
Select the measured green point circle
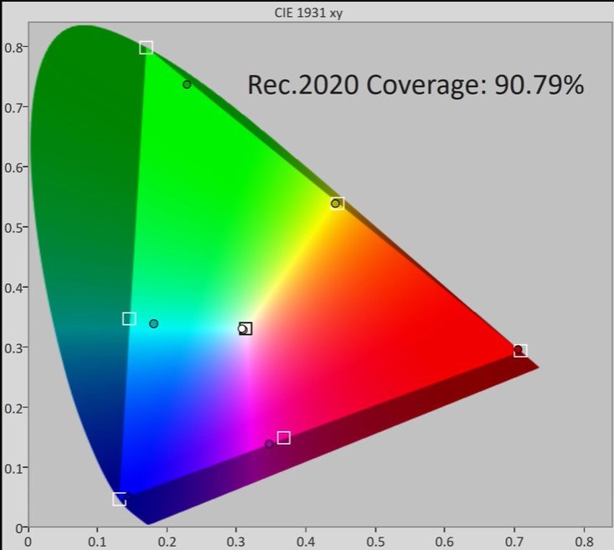point(187,85)
